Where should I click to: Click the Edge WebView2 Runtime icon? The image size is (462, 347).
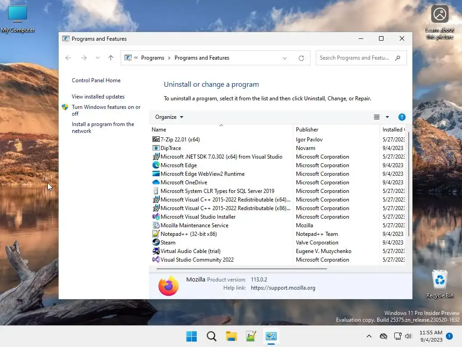coord(156,173)
